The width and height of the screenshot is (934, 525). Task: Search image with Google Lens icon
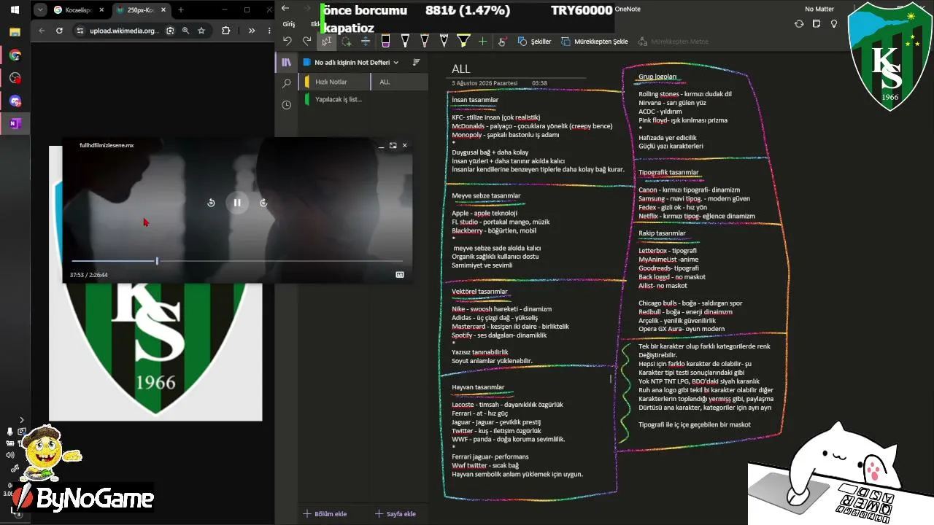[170, 31]
